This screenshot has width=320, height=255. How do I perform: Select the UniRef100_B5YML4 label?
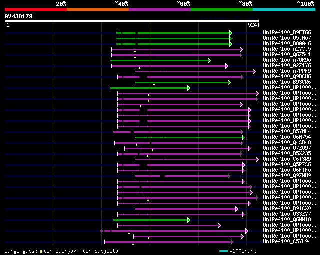tap(287, 131)
